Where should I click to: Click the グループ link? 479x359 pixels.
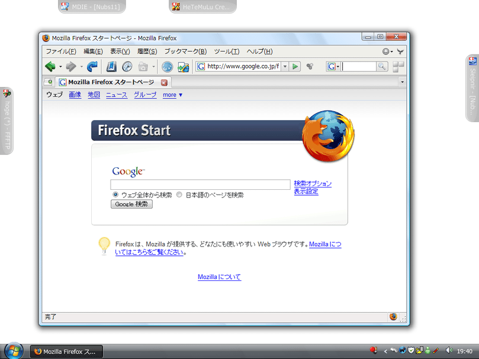[x=145, y=95]
